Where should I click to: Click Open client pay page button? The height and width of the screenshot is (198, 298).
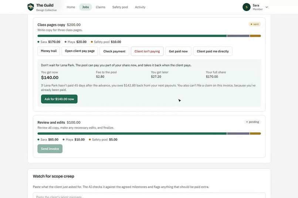coord(79,51)
